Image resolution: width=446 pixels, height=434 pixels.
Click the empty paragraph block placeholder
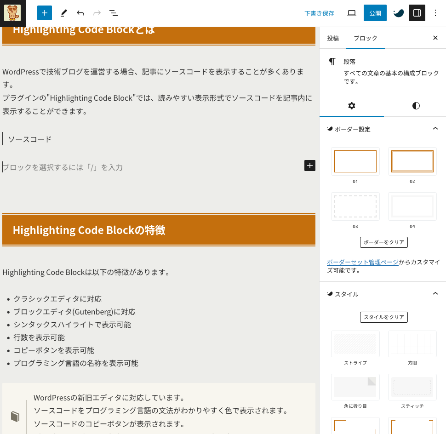pos(138,167)
